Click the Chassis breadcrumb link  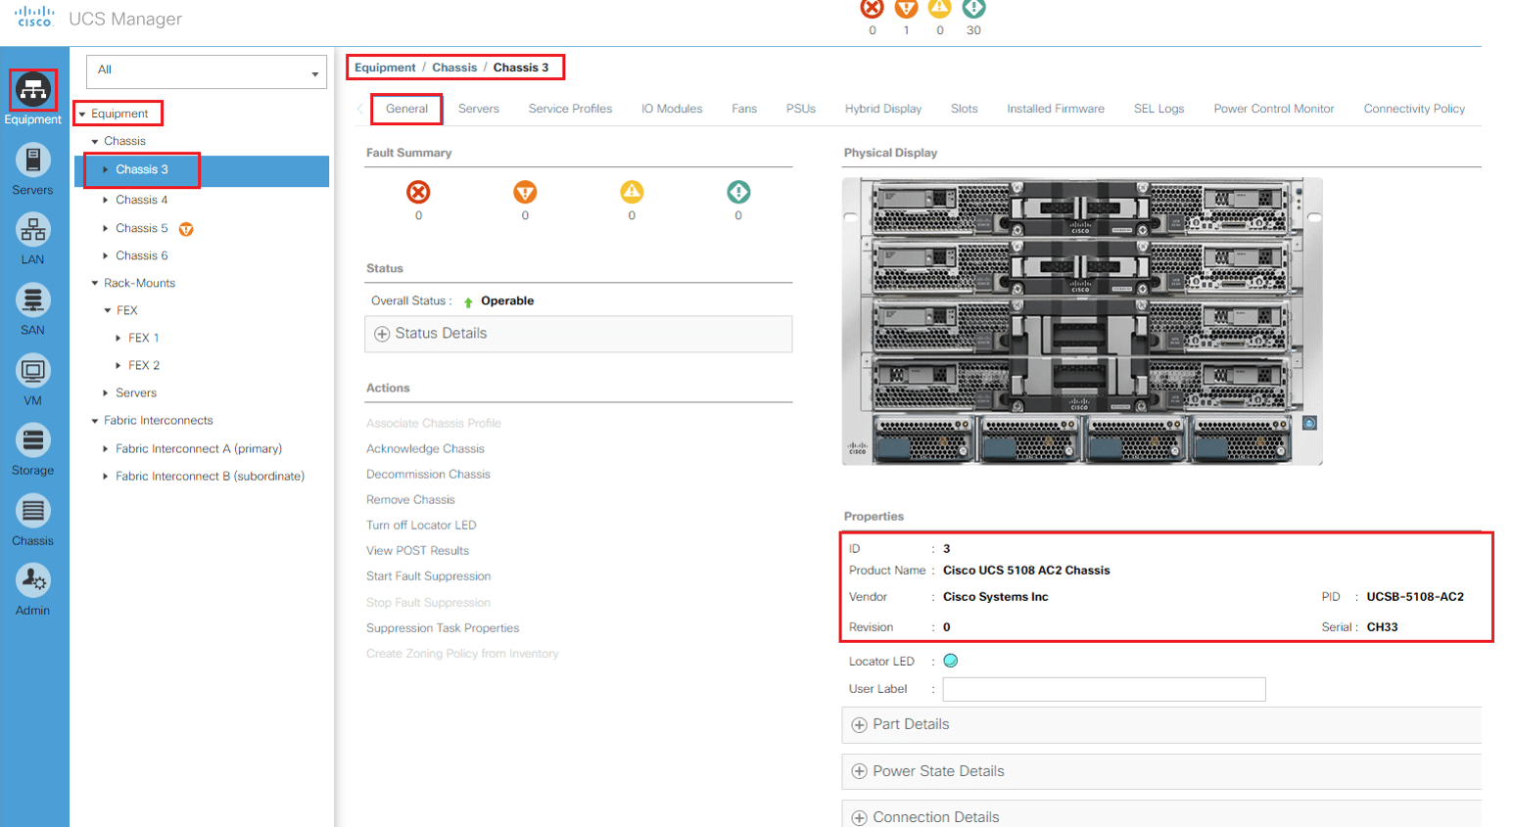(454, 68)
